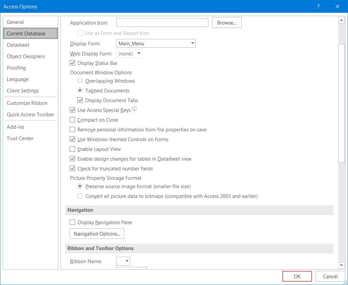Go to Customize Ribbon settings
The width and height of the screenshot is (348, 285).
(27, 103)
